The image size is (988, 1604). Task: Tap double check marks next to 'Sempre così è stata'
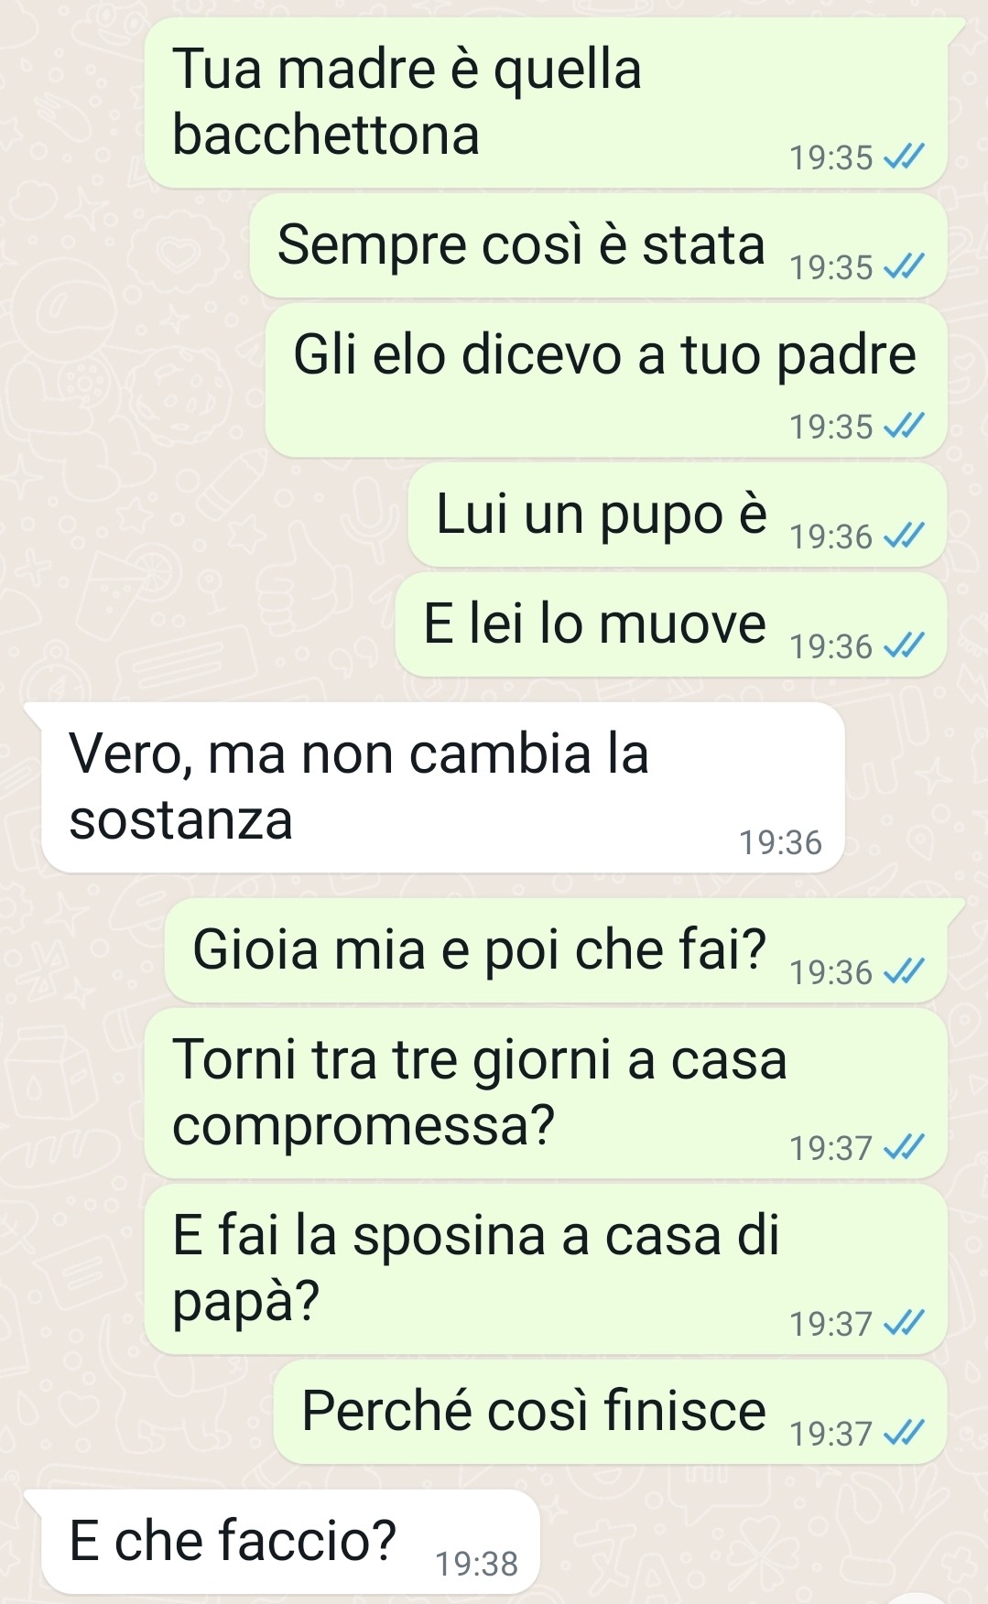tap(904, 267)
